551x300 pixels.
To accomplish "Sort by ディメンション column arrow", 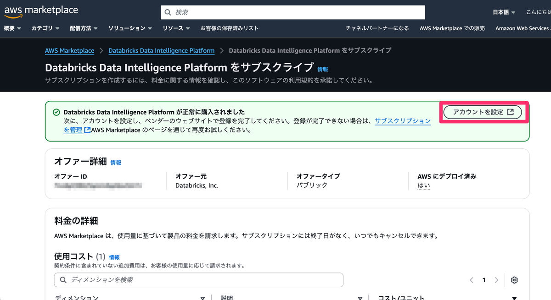I will click(x=202, y=298).
